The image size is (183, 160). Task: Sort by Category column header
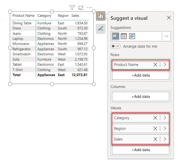[x=44, y=16]
